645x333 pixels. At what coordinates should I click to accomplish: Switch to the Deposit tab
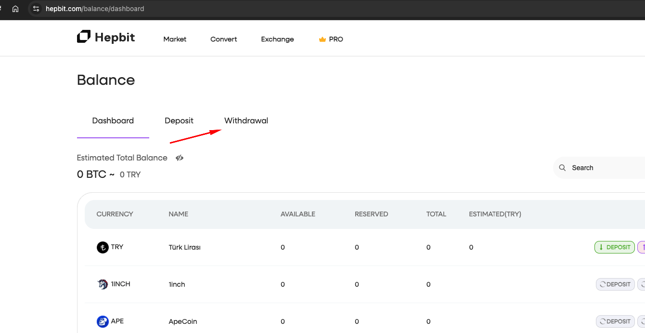(179, 121)
